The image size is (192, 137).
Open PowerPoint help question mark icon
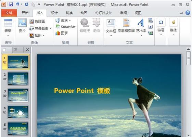point(188,13)
